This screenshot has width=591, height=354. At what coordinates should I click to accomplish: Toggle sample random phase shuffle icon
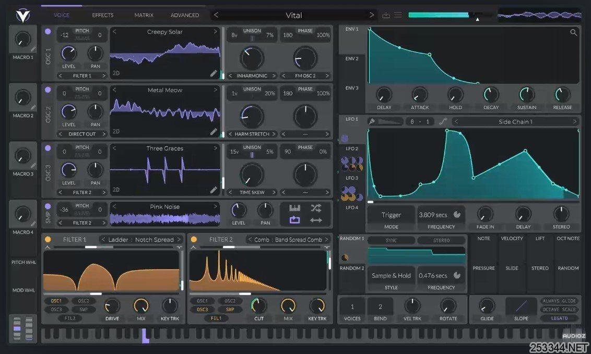(316, 207)
